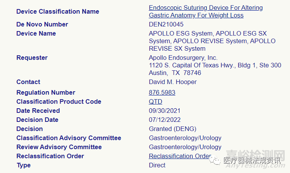Screen dimensions: 290x173
Task: Click the Classification Product Code label
Action: (59, 101)
